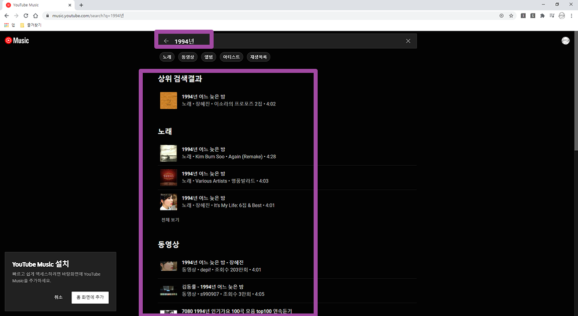This screenshot has width=578, height=316.
Task: Open the 즐겨찾기 bookmarks folder
Action: coord(31,25)
